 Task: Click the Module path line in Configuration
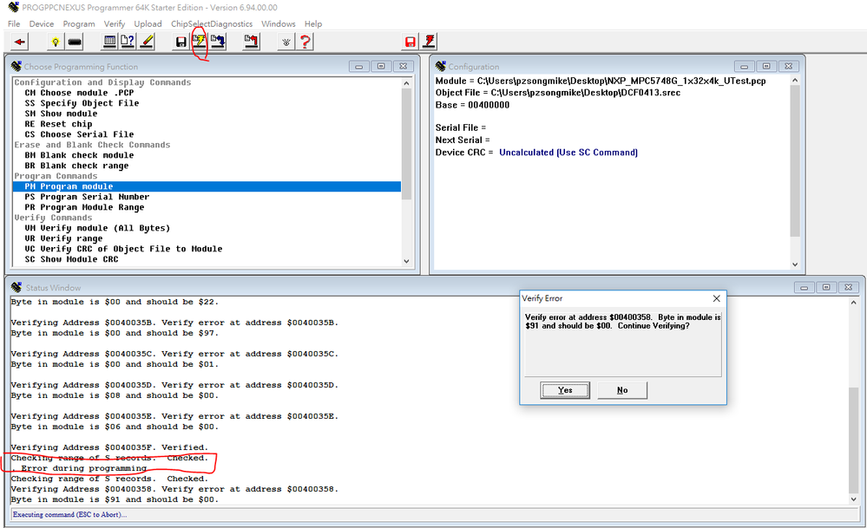[601, 81]
